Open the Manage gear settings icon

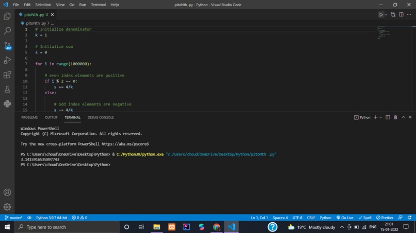(7, 207)
